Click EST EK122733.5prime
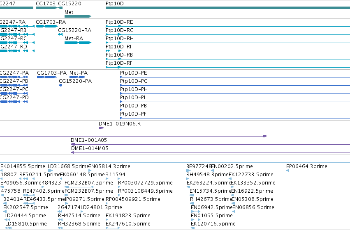 point(251,175)
